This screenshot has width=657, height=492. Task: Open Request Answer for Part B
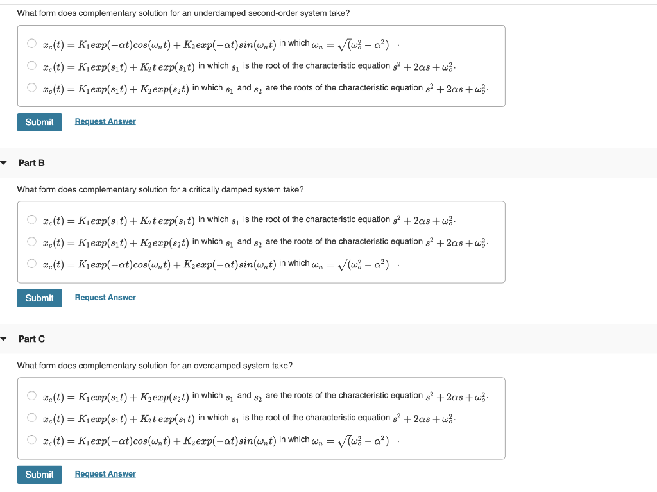(105, 297)
